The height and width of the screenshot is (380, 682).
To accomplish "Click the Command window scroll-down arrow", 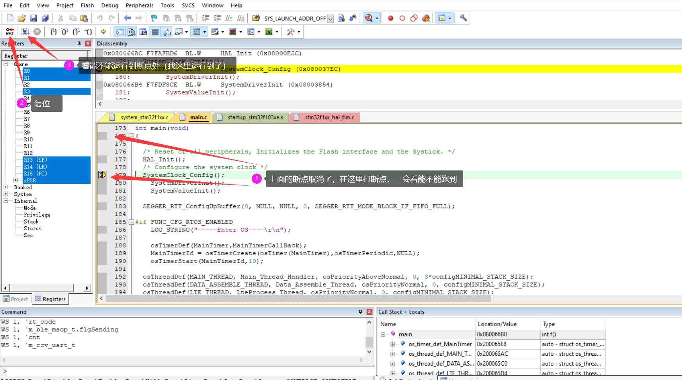I will tap(369, 352).
